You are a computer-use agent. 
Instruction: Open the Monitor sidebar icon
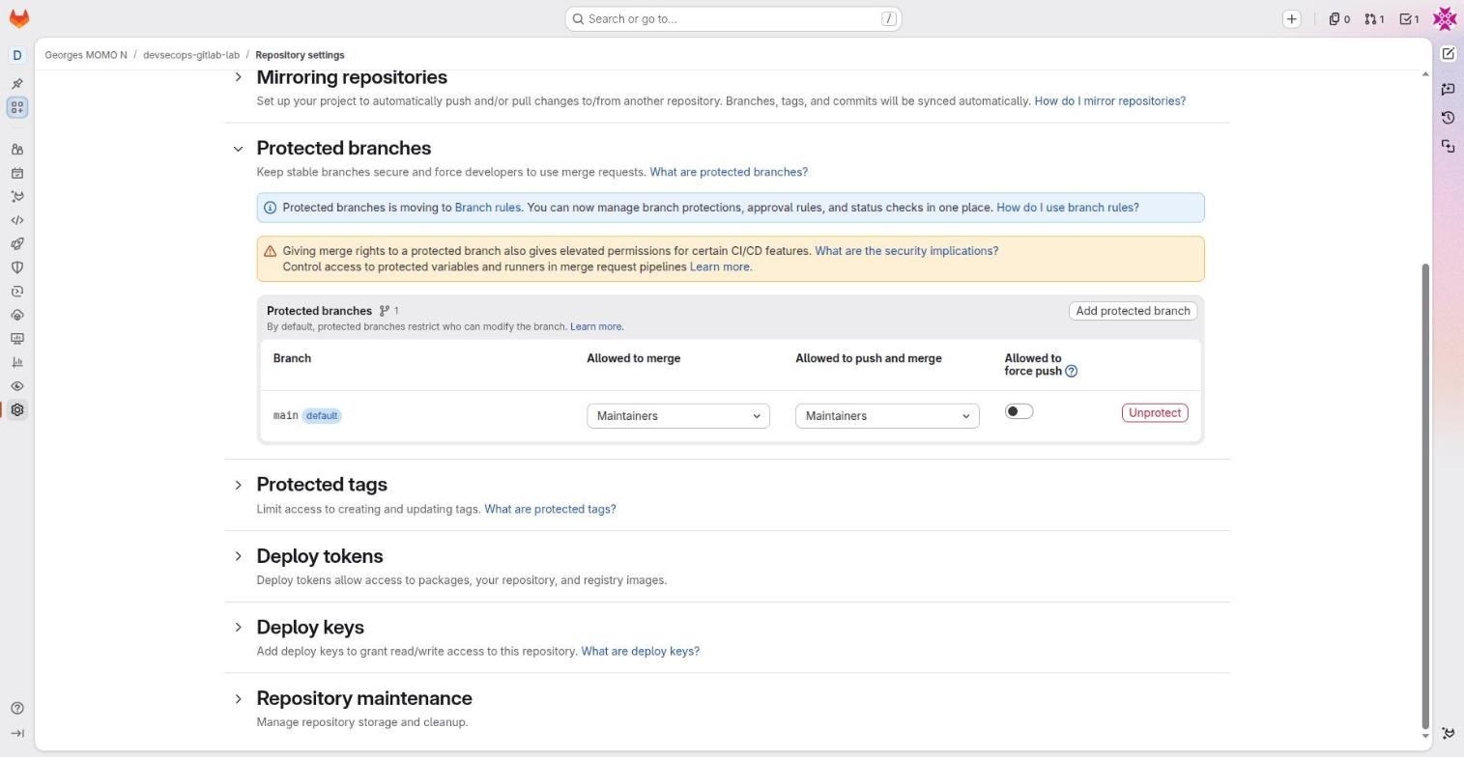(16, 339)
